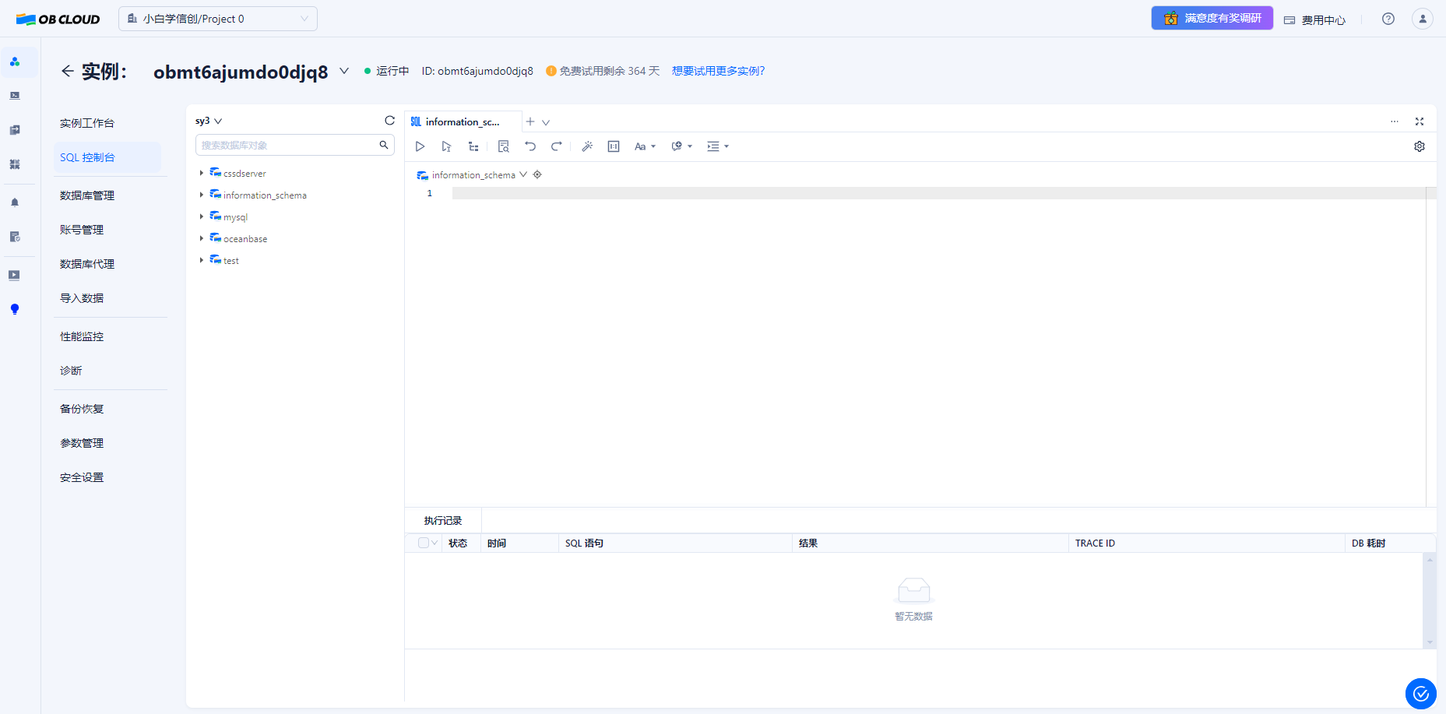The width and height of the screenshot is (1446, 714).
Task: Expand the information_schema database node
Action: pyautogui.click(x=201, y=195)
